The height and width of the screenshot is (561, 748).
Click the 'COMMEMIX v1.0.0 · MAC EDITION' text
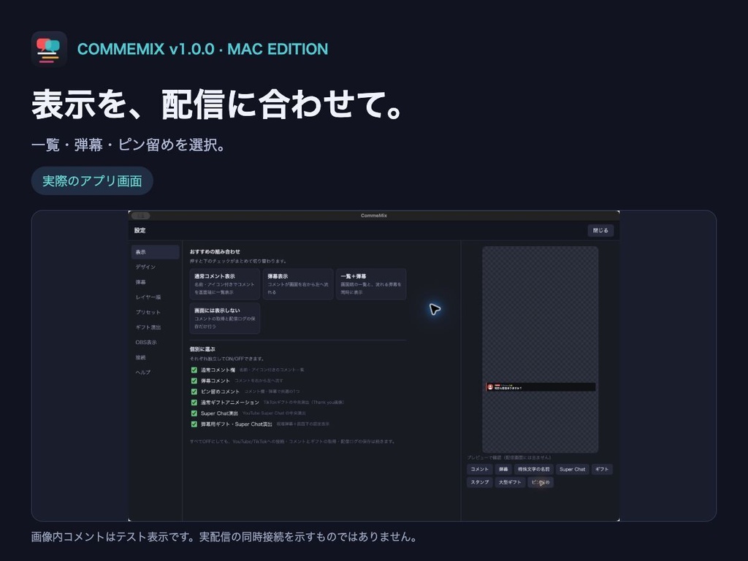pyautogui.click(x=203, y=49)
